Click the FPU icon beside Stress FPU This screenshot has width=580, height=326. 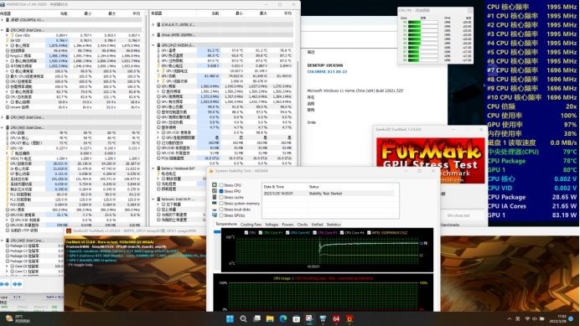point(215,191)
